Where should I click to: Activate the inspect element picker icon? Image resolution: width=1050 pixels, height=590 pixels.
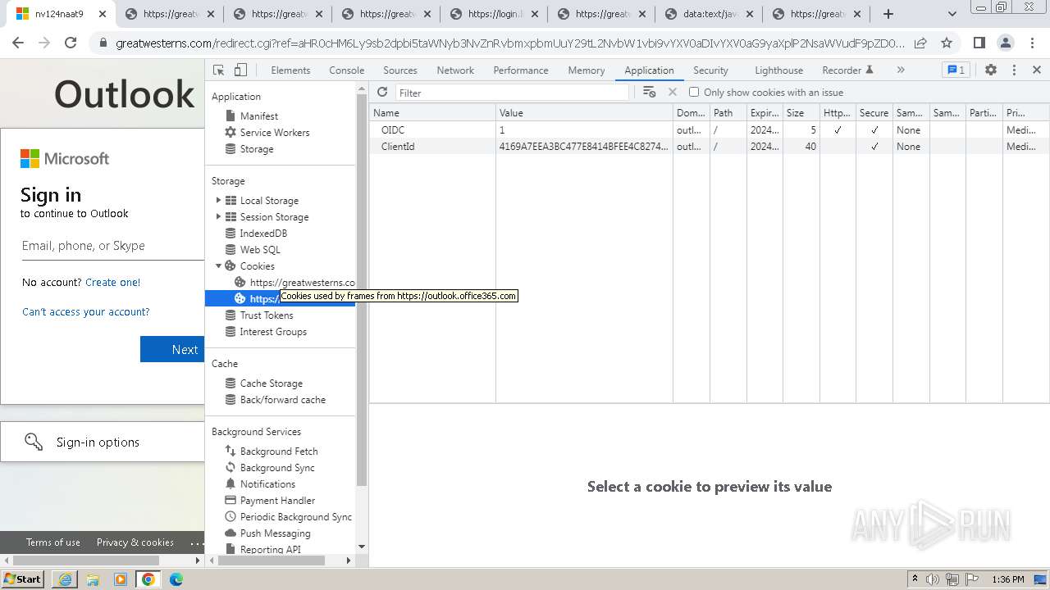click(x=218, y=70)
